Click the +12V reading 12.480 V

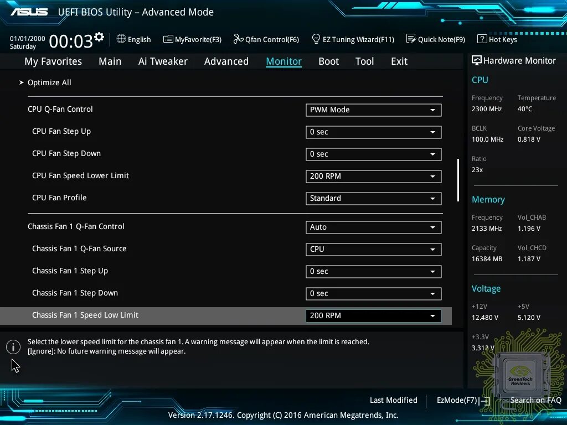tap(485, 317)
